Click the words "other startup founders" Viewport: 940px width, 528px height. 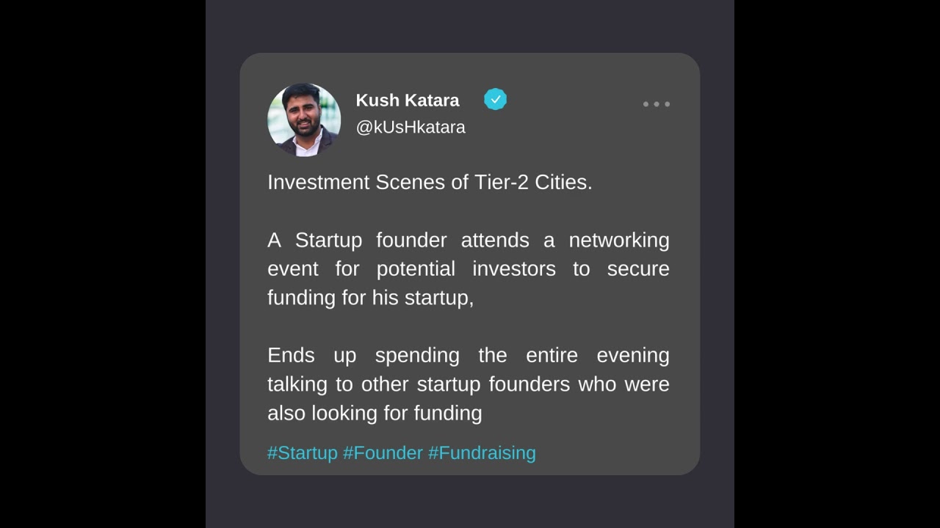pyautogui.click(x=466, y=384)
